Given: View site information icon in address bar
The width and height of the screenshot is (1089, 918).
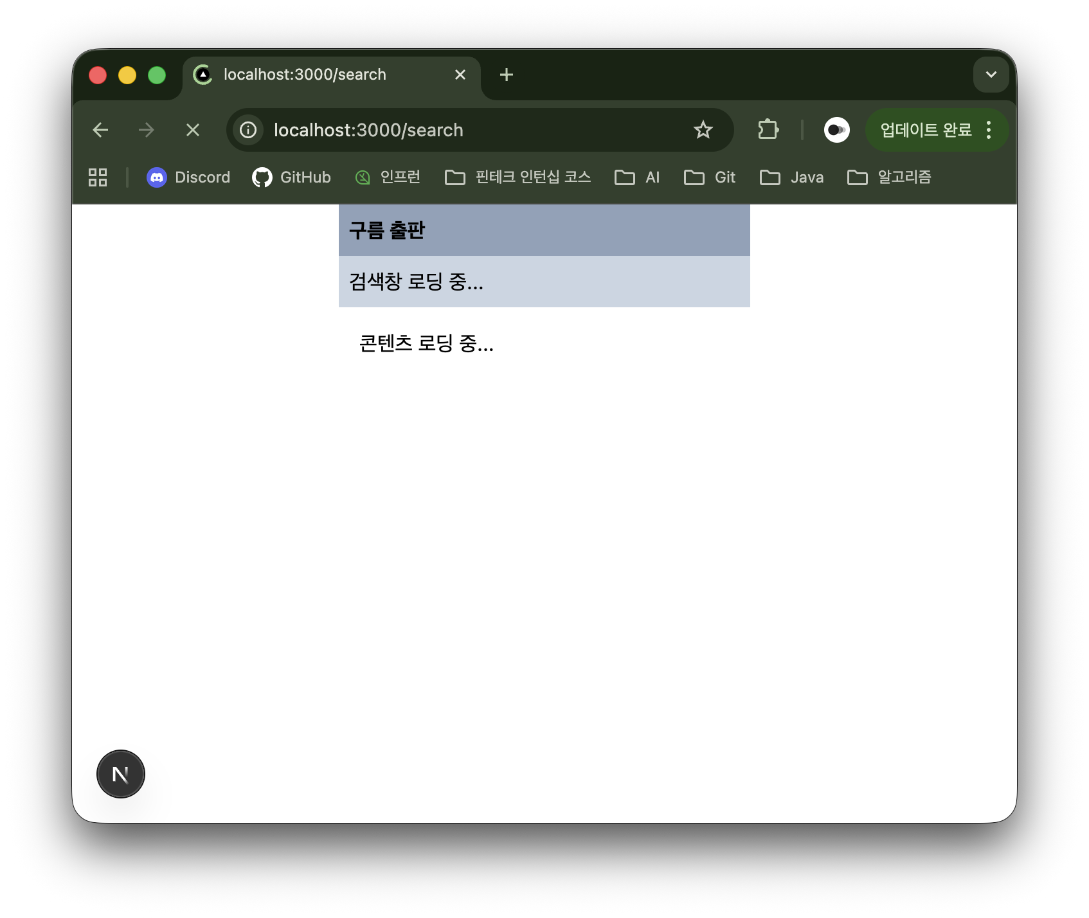Looking at the screenshot, I should [x=248, y=130].
